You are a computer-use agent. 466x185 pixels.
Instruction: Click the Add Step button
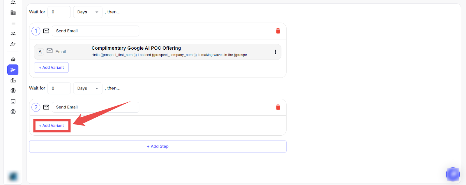158,146
